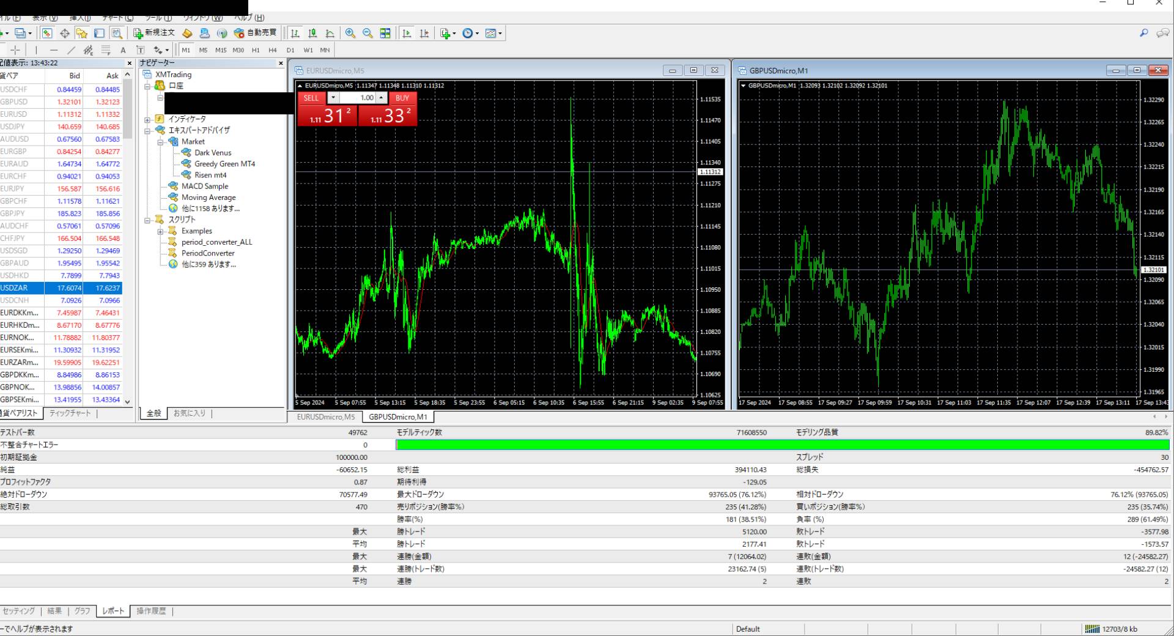This screenshot has height=636, width=1174.
Task: Select the Equidistant Channel tool
Action: pos(88,50)
